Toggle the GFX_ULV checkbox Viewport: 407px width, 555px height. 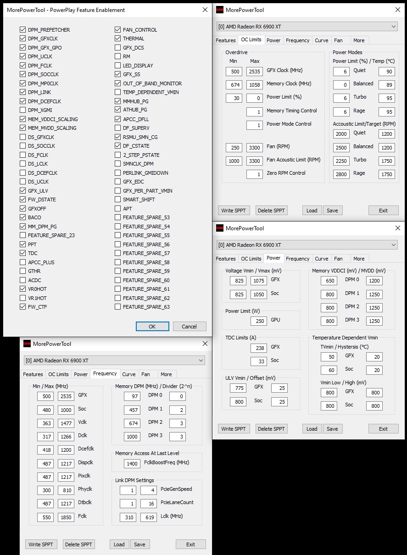[23, 191]
